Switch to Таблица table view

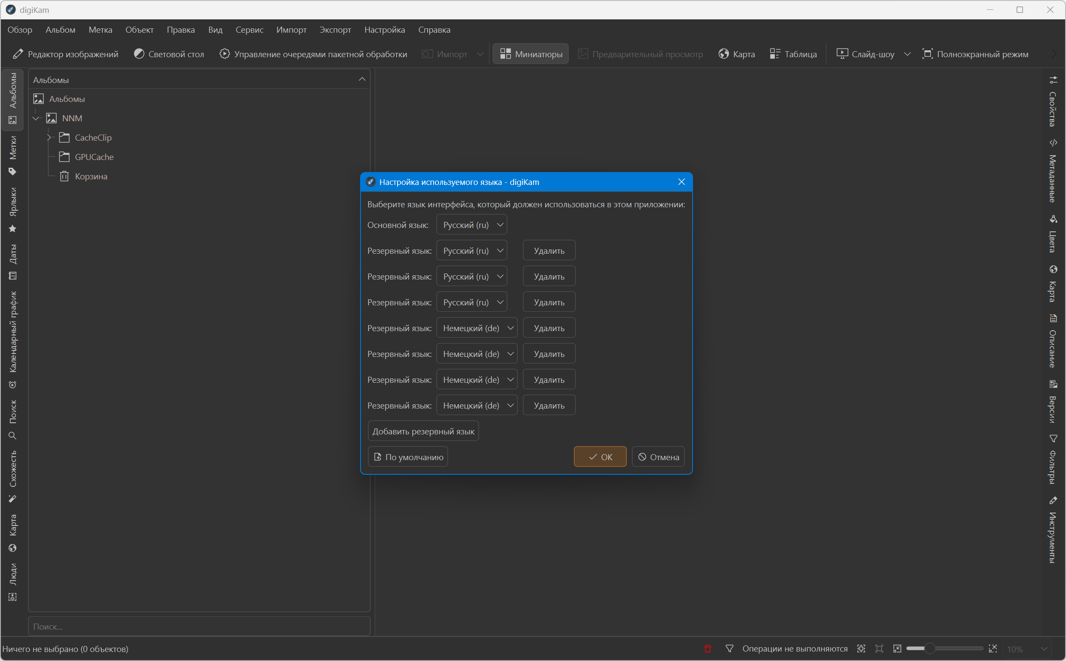point(793,54)
